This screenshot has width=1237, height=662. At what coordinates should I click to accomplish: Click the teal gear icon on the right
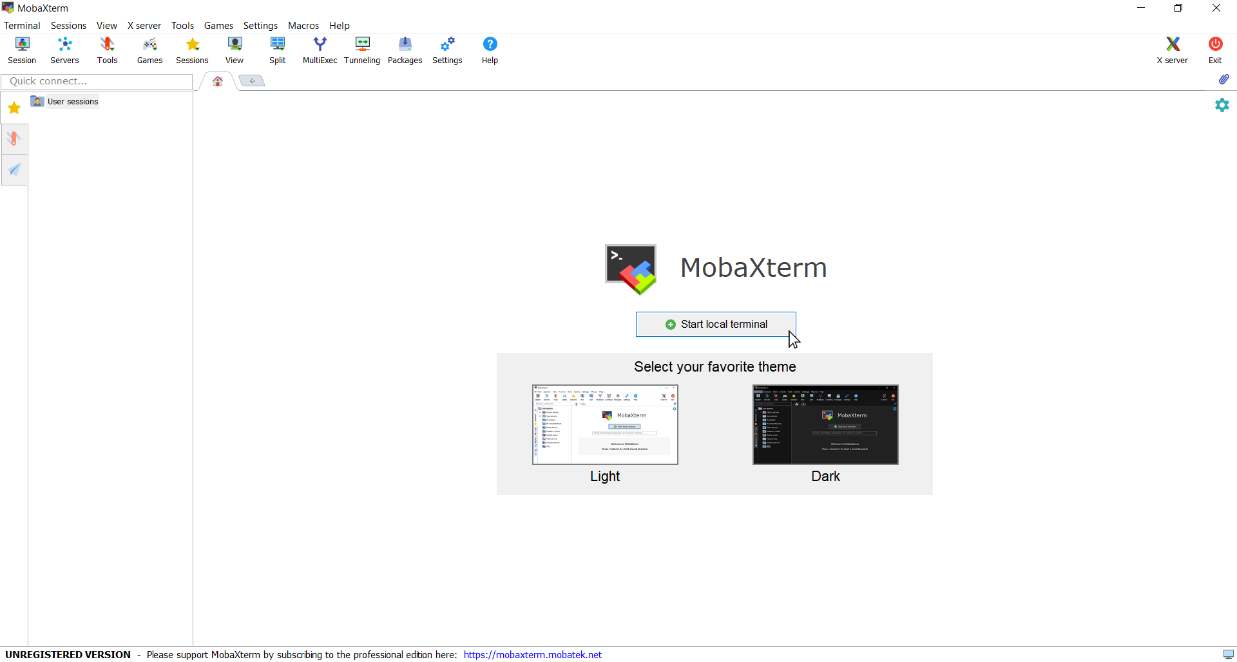coord(1222,104)
